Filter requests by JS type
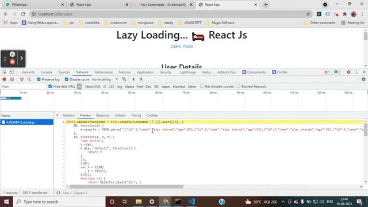The width and height of the screenshot is (368, 207). pyautogui.click(x=105, y=87)
